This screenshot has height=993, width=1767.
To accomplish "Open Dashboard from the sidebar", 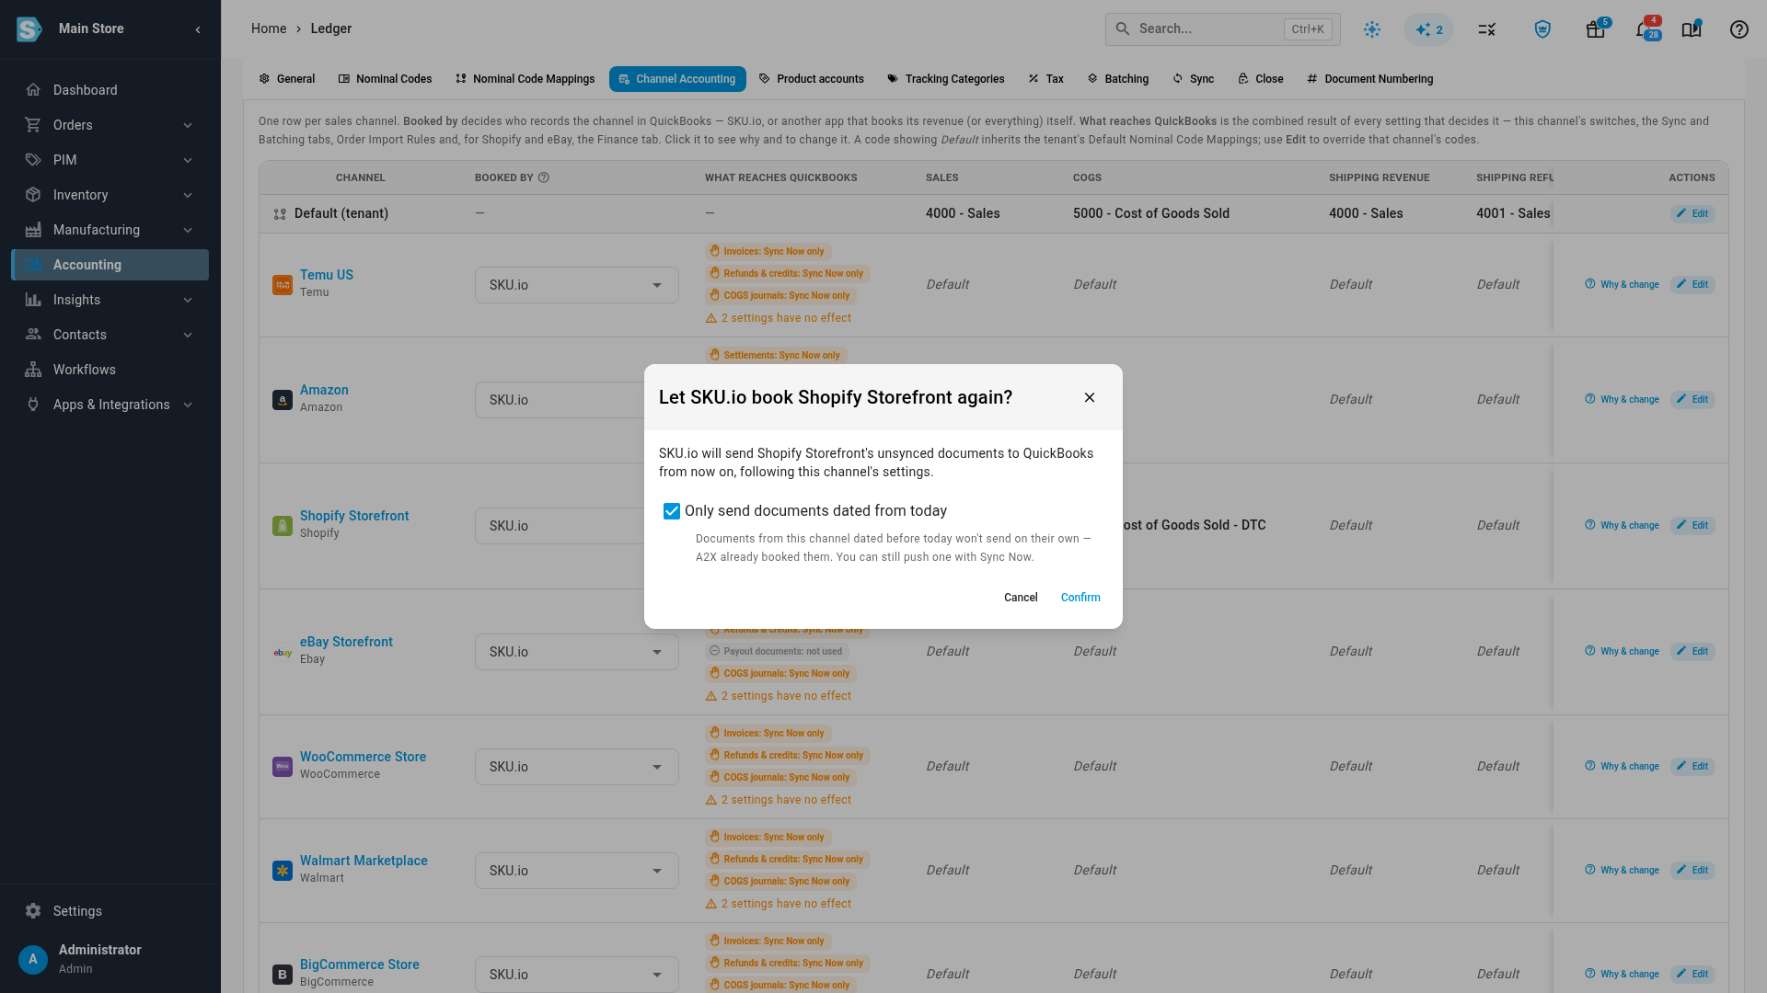I will coord(110,90).
